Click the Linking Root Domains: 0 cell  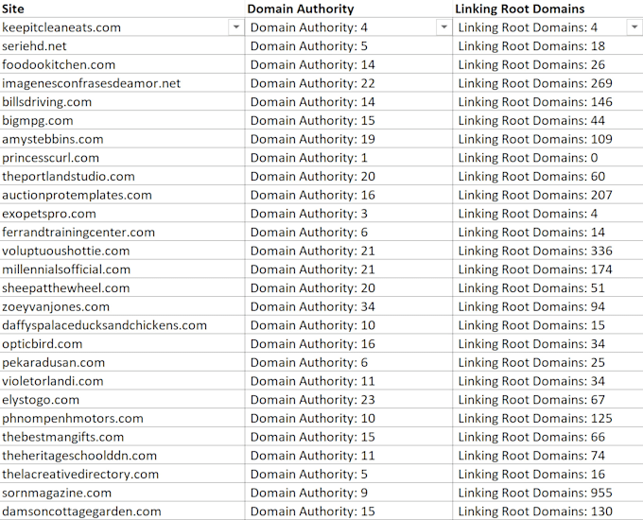click(x=548, y=158)
